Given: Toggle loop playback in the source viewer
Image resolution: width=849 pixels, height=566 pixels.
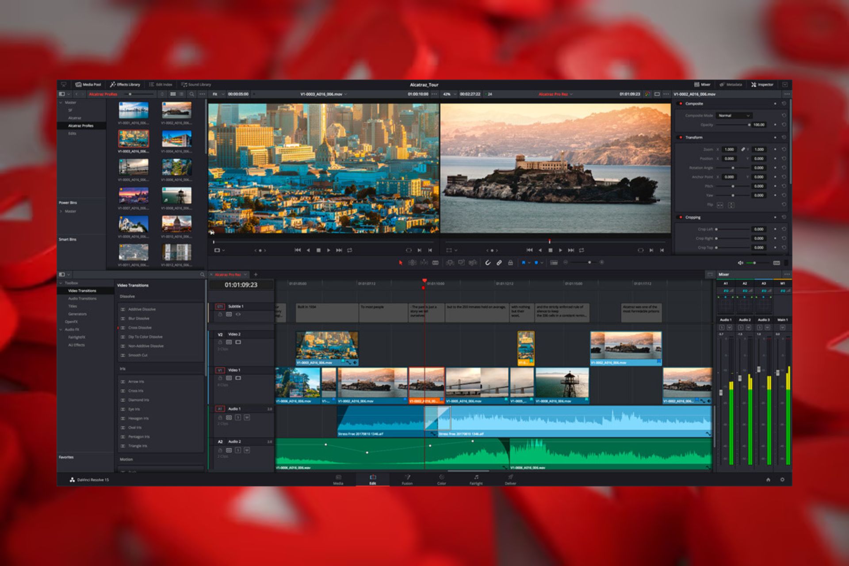Looking at the screenshot, I should [350, 250].
